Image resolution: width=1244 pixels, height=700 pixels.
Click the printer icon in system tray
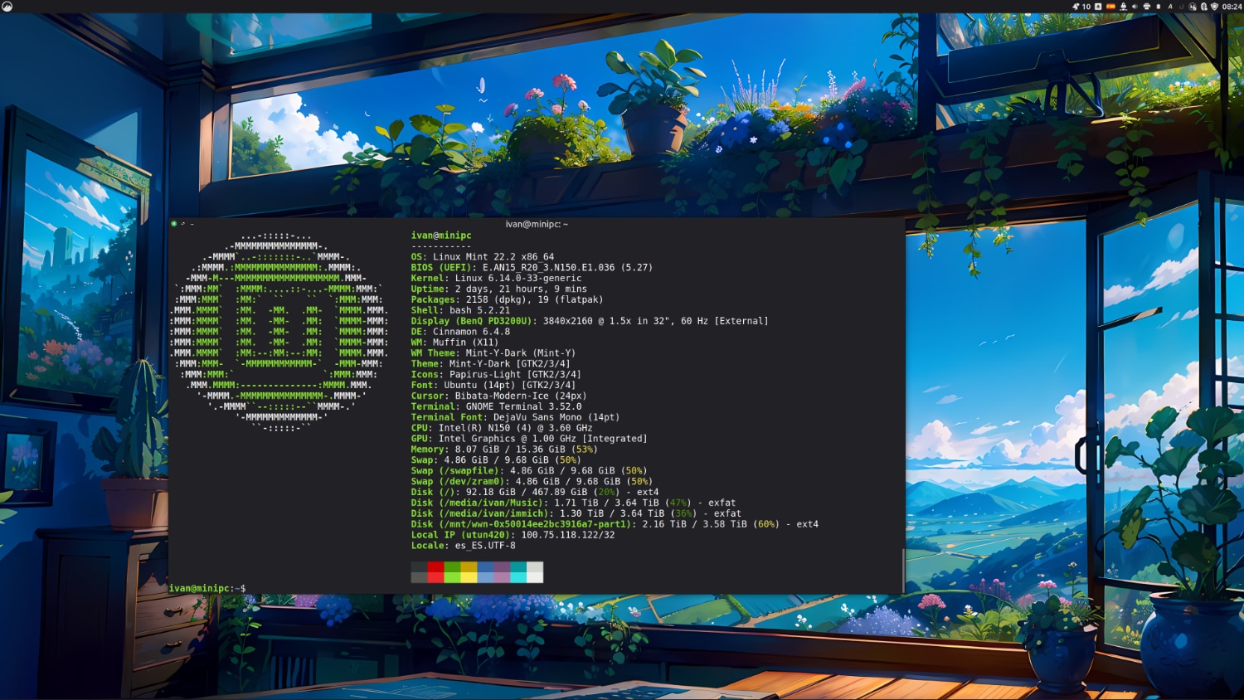click(x=1147, y=7)
